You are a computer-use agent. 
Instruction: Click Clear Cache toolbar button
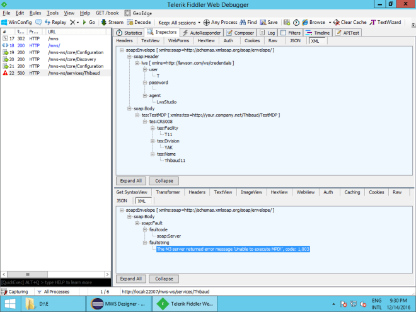coord(349,22)
